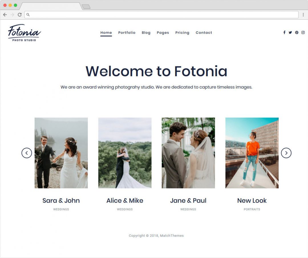Reload the page with refresh icon
Screen dimensions: 308x258
19,15
